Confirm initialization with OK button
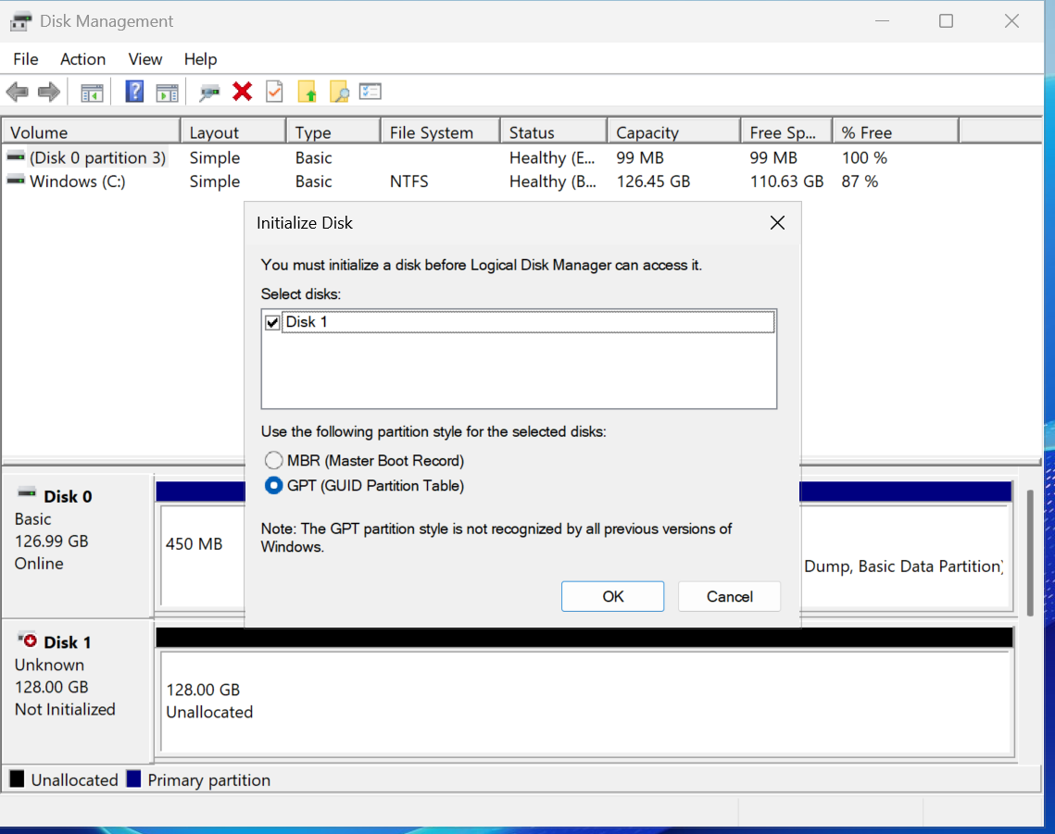This screenshot has width=1055, height=834. (x=612, y=597)
